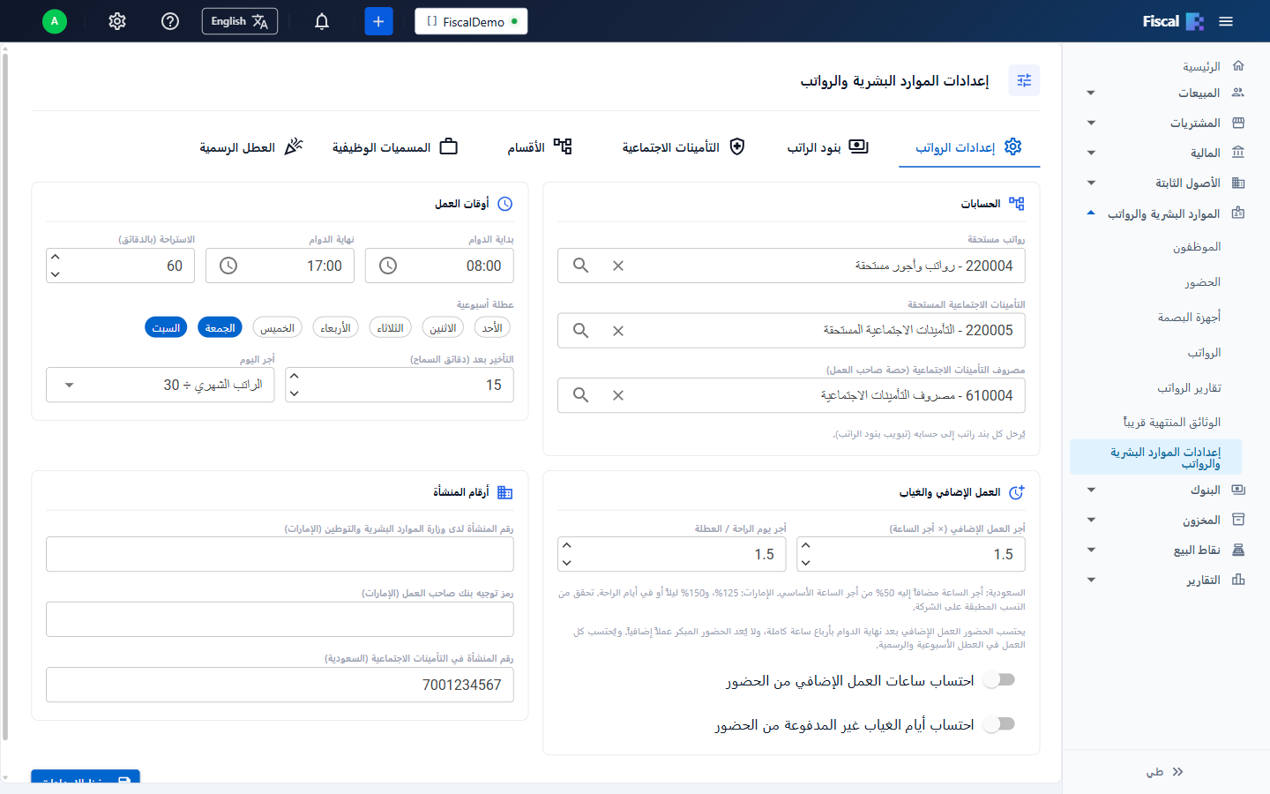Click the blue plus quick-add button

point(378,21)
